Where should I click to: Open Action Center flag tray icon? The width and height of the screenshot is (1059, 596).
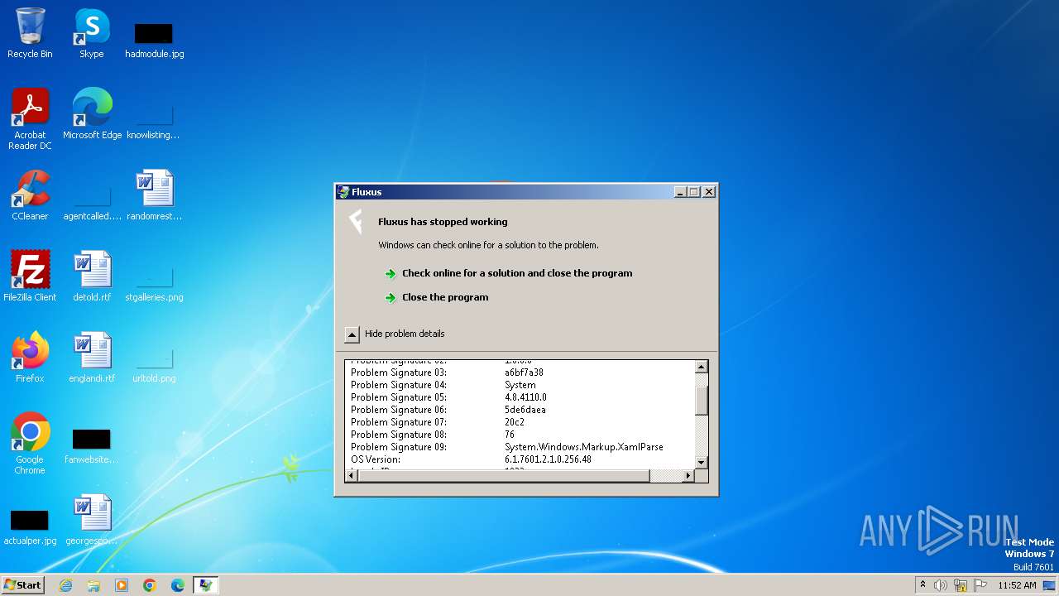point(980,585)
